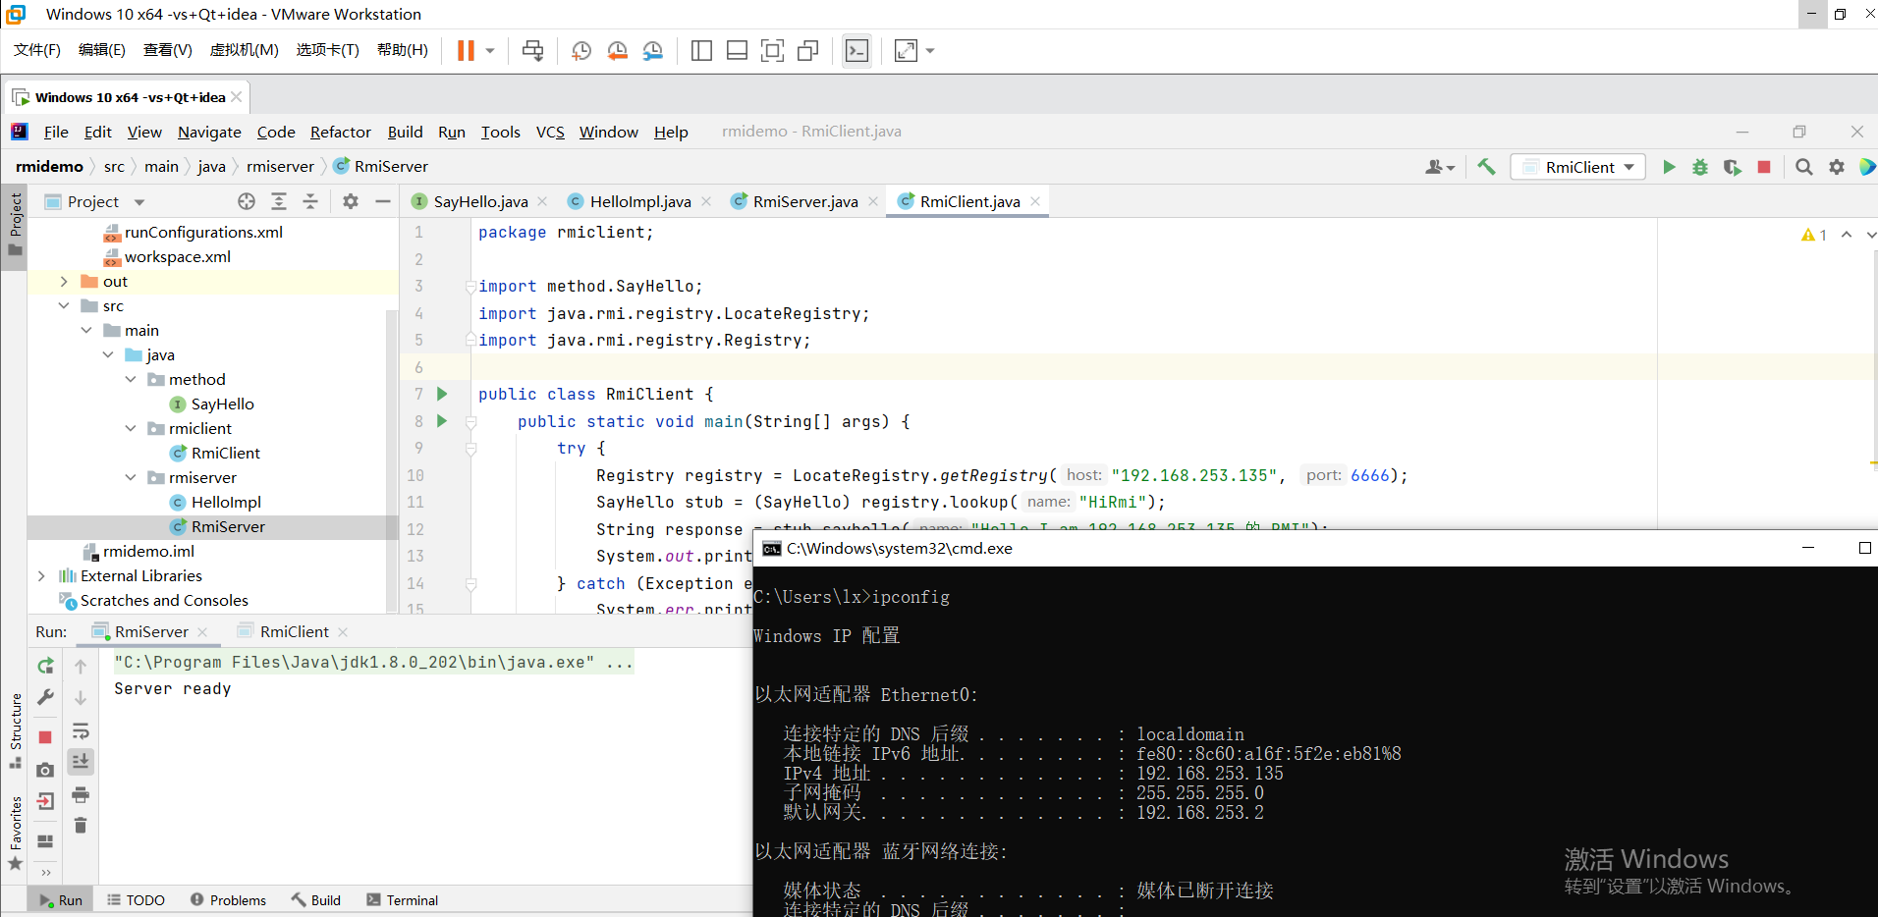This screenshot has width=1878, height=917.
Task: Pause the virtual machine in VMware toolbar
Action: point(466,51)
